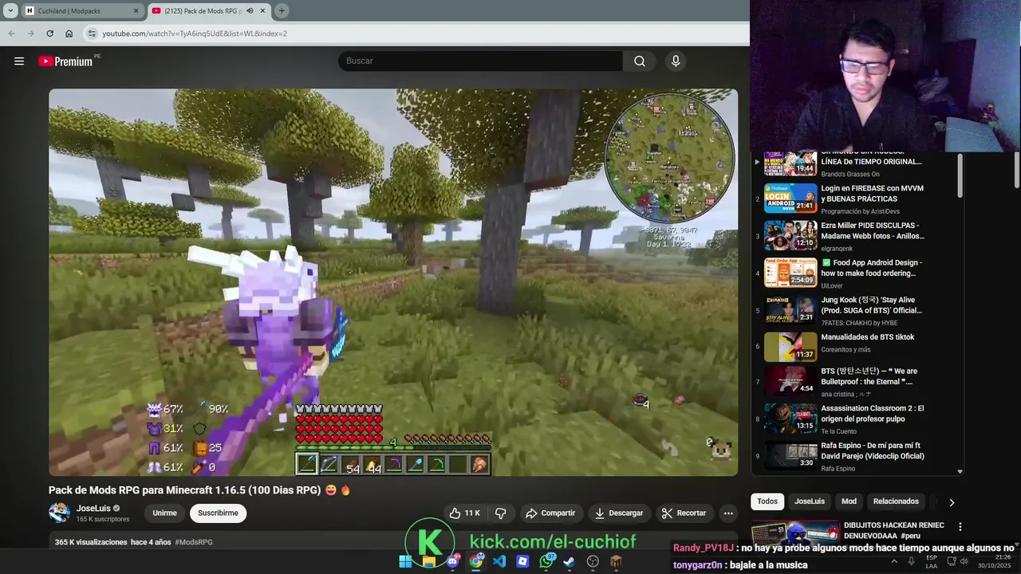
Task: Select the JoseLuis filter chip
Action: point(810,501)
